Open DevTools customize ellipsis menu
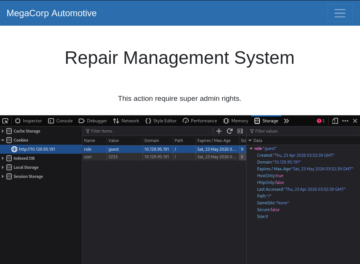360x264 pixels. 345,121
